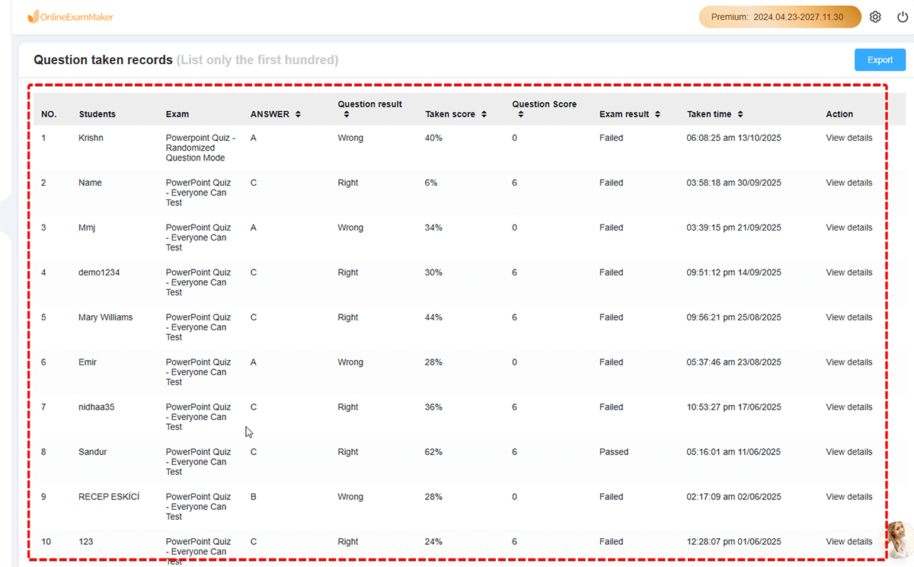Click the power logout icon

(902, 17)
